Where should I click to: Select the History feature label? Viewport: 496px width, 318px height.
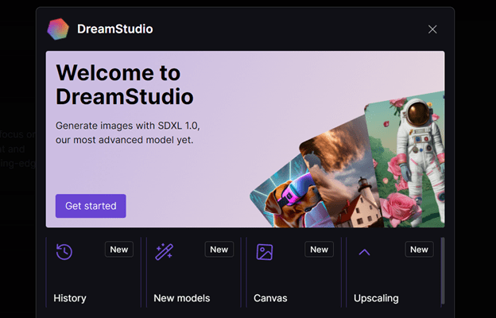[70, 298]
